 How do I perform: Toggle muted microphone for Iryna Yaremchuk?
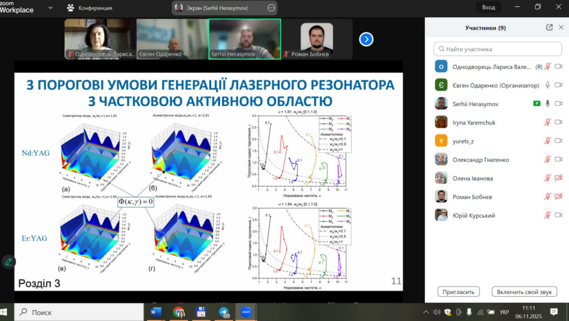click(547, 122)
